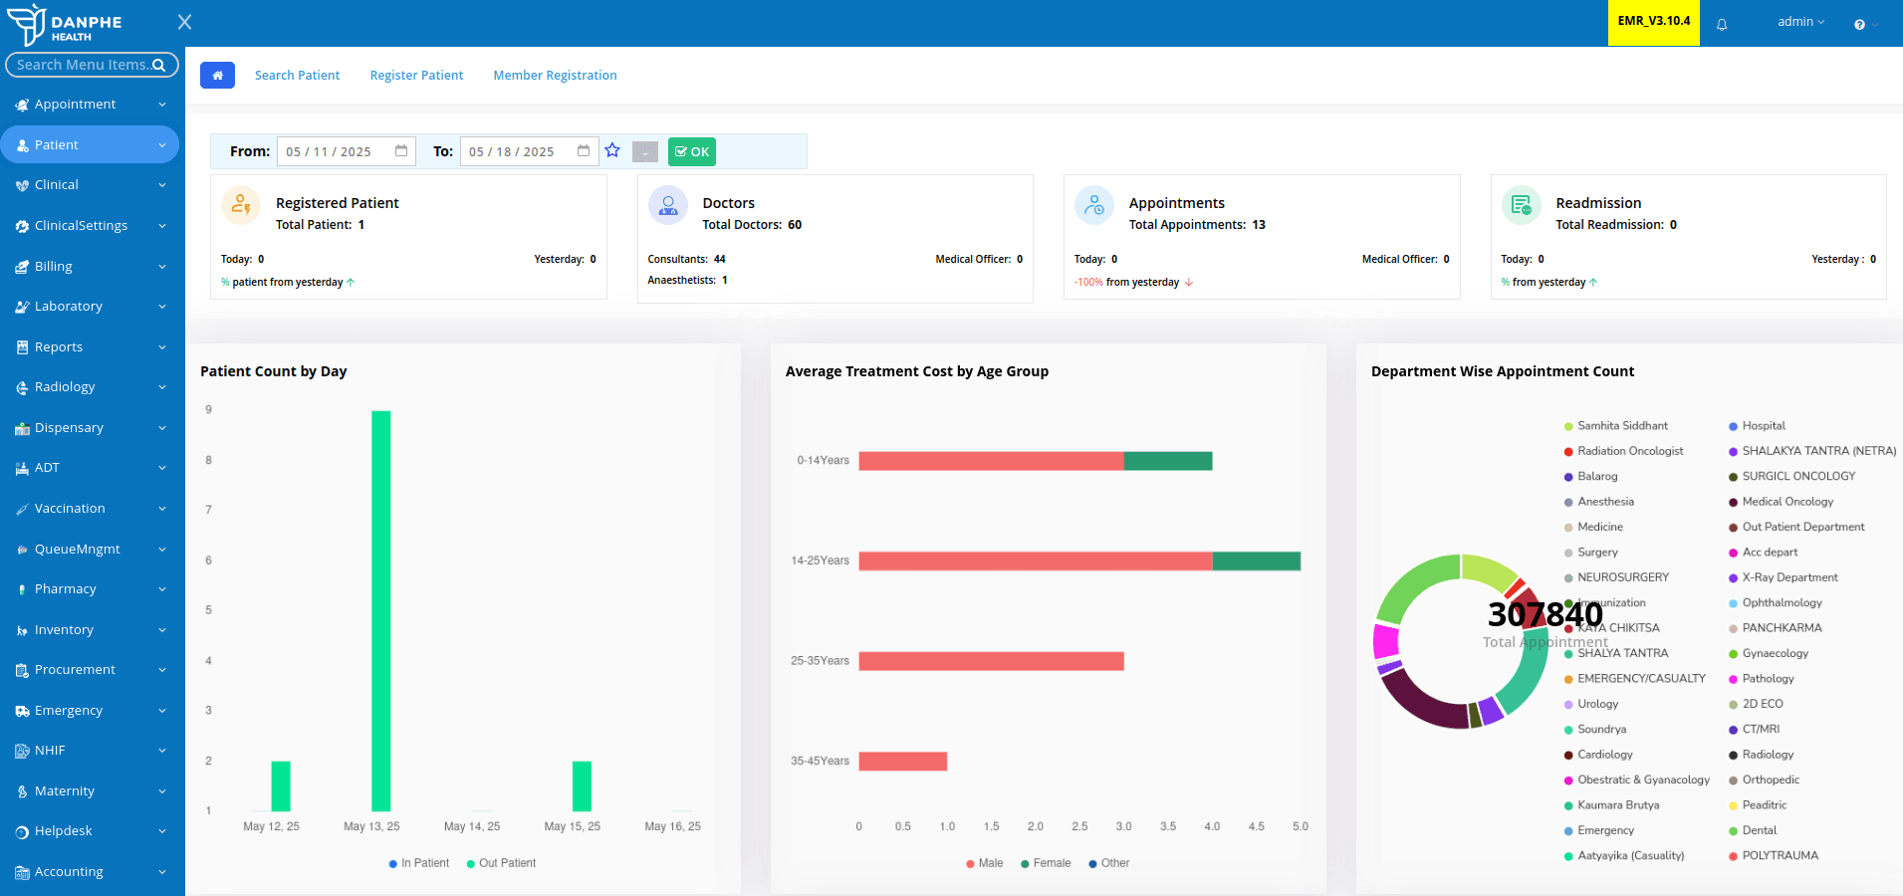1903x896 pixels.
Task: Expand the Maternity menu chevron
Action: [x=162, y=791]
